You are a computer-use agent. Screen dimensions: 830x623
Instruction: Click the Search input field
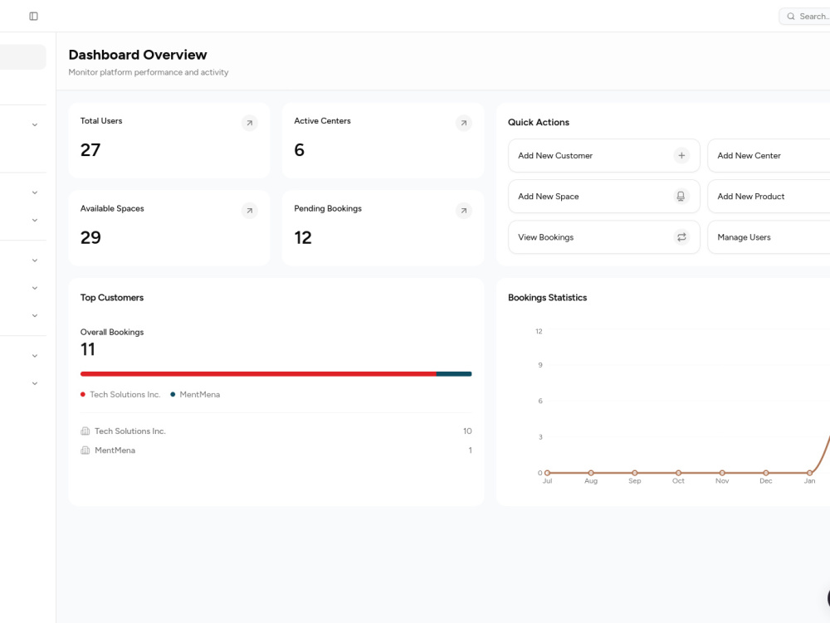tap(804, 17)
